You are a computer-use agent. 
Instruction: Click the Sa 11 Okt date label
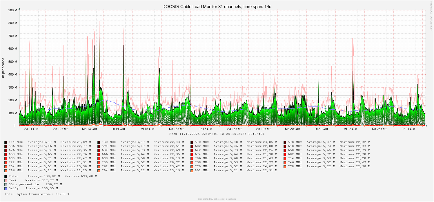click(x=31, y=129)
